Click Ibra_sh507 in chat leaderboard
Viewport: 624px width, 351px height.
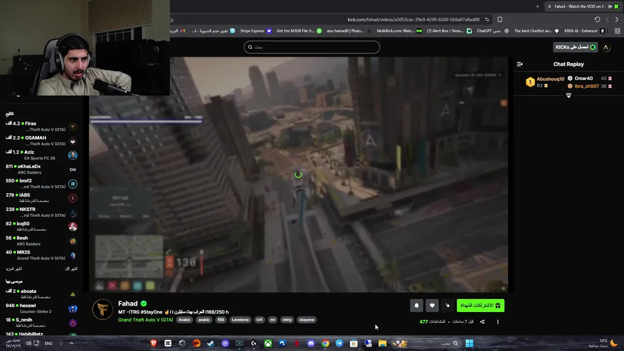[586, 86]
